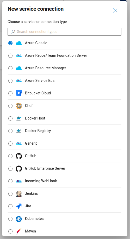Click the 'GitHub' label text
The height and width of the screenshot is (239, 130).
[x=31, y=156]
